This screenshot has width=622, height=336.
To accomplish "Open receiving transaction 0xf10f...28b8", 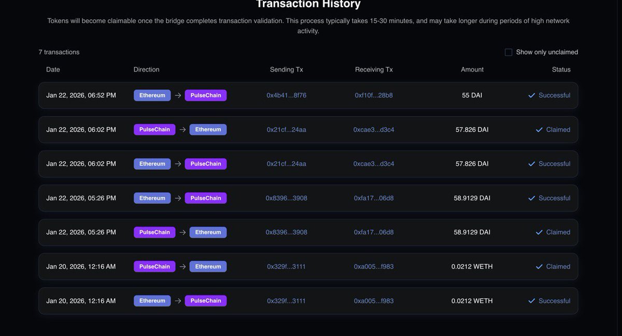I will pos(374,94).
